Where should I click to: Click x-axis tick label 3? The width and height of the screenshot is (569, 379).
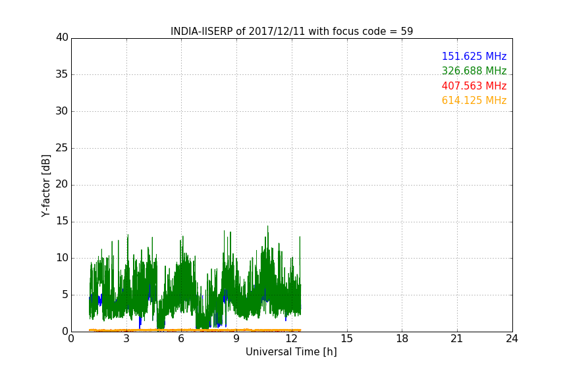click(x=126, y=339)
